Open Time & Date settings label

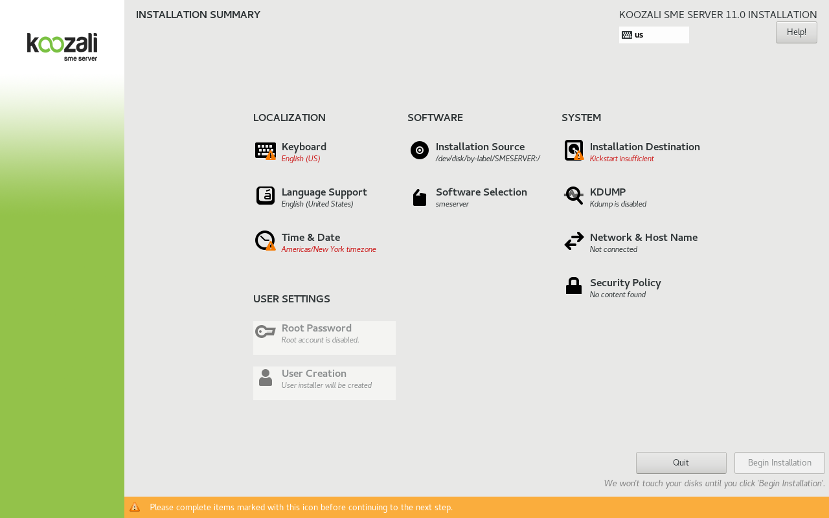[311, 238]
